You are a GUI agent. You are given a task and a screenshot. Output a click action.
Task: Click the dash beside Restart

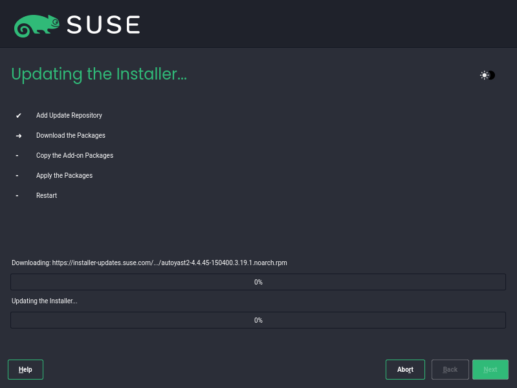(17, 196)
